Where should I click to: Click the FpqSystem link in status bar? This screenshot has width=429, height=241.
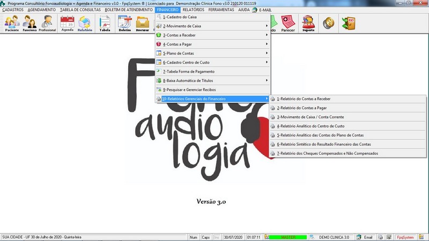[x=405, y=237]
